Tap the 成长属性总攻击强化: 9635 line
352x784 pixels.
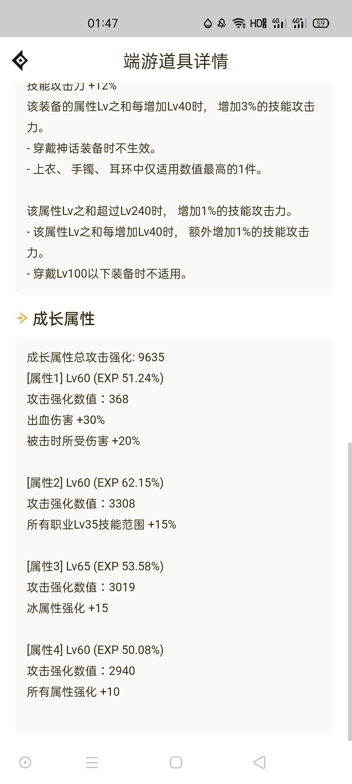(95, 357)
